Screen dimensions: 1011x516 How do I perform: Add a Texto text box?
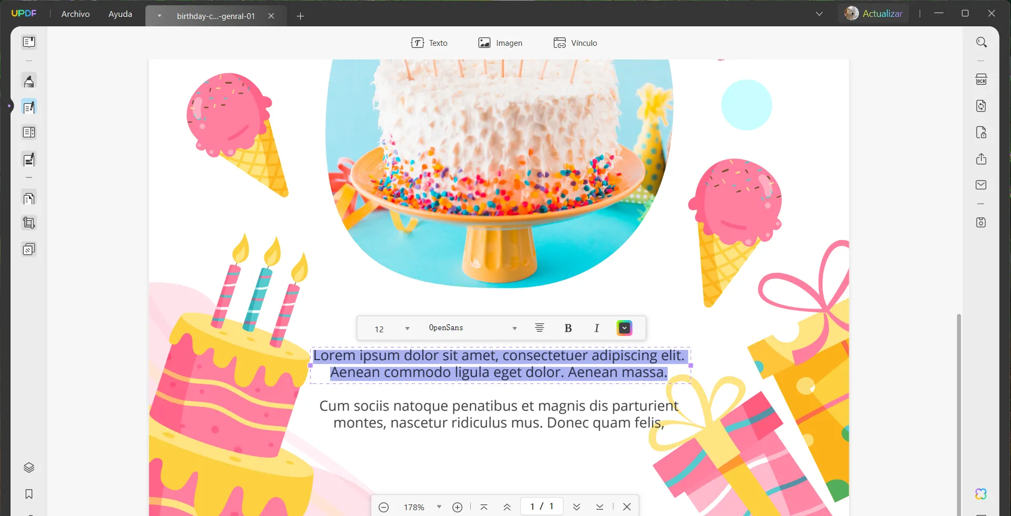[x=429, y=43]
